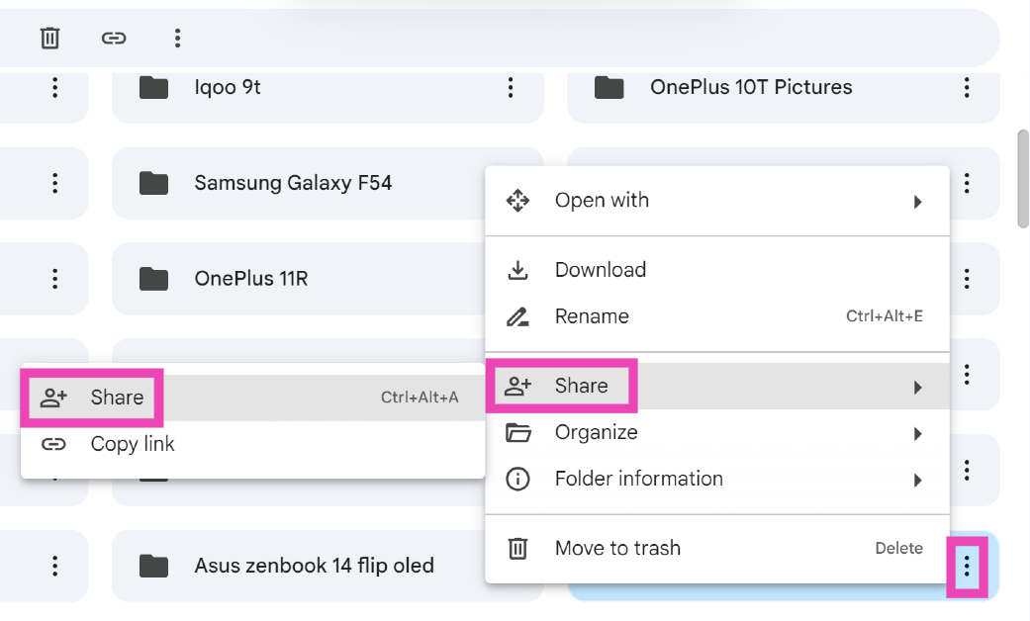Click the Samsung Galaxy F54 folder icon
Screen dimensions: 1030x621
click(153, 183)
